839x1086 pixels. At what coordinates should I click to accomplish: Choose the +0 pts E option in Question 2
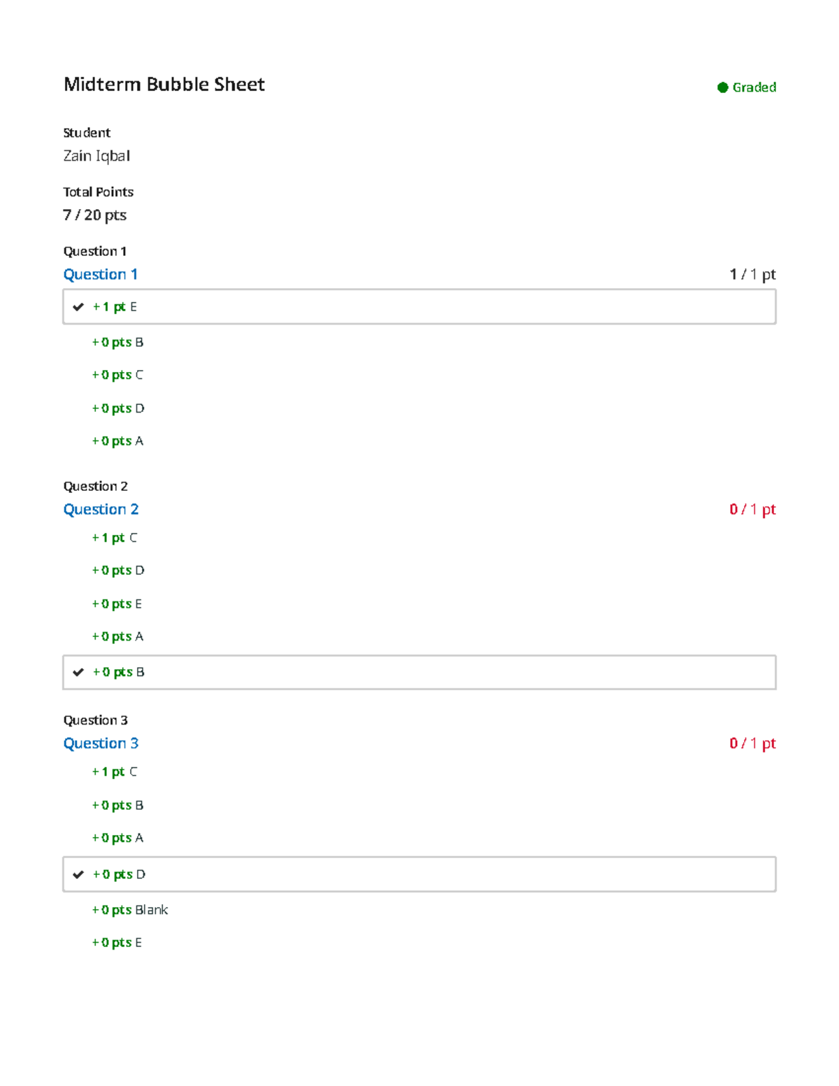[117, 603]
